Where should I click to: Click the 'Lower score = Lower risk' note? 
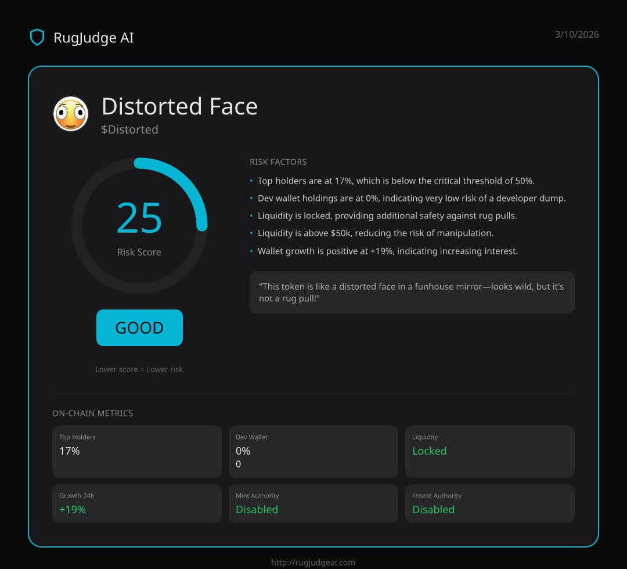point(139,369)
